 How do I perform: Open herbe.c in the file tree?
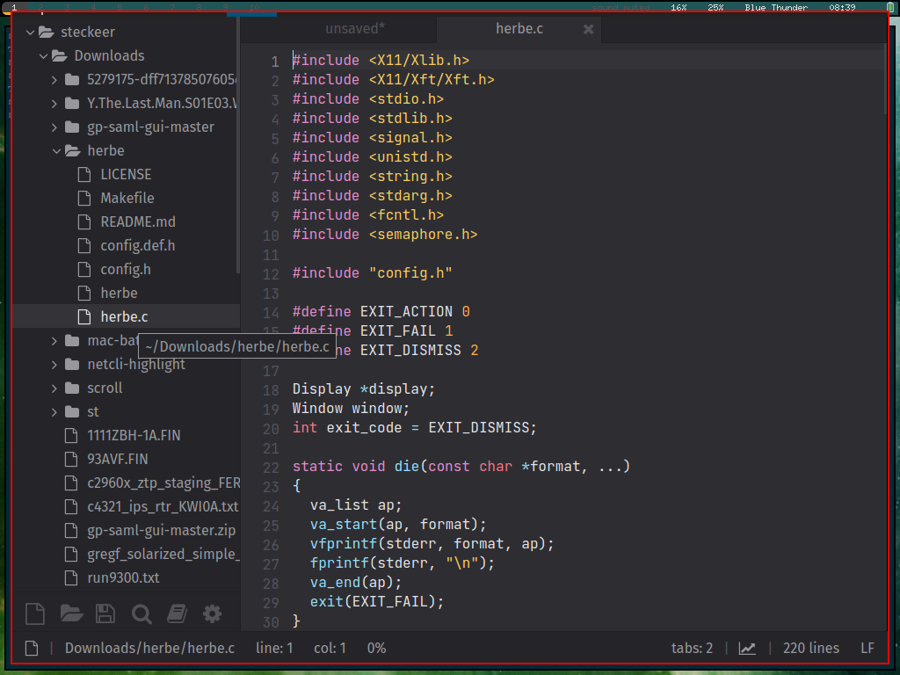tap(124, 316)
